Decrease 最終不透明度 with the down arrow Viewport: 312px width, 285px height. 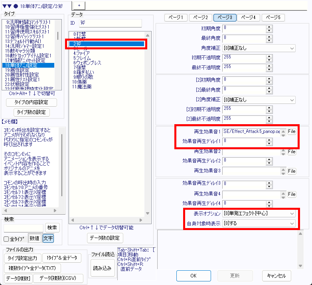pyautogui.click(x=269, y=69)
